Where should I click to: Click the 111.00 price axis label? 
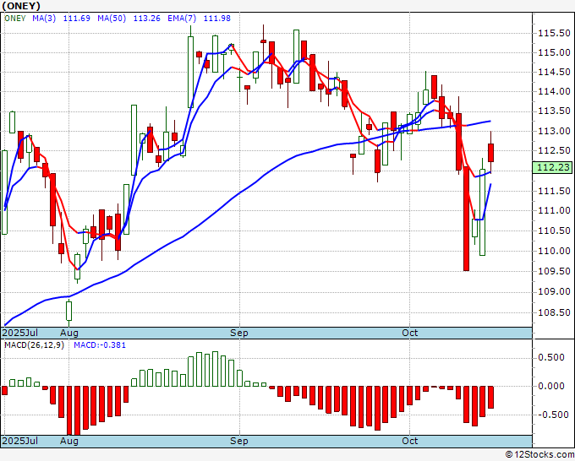coord(554,210)
